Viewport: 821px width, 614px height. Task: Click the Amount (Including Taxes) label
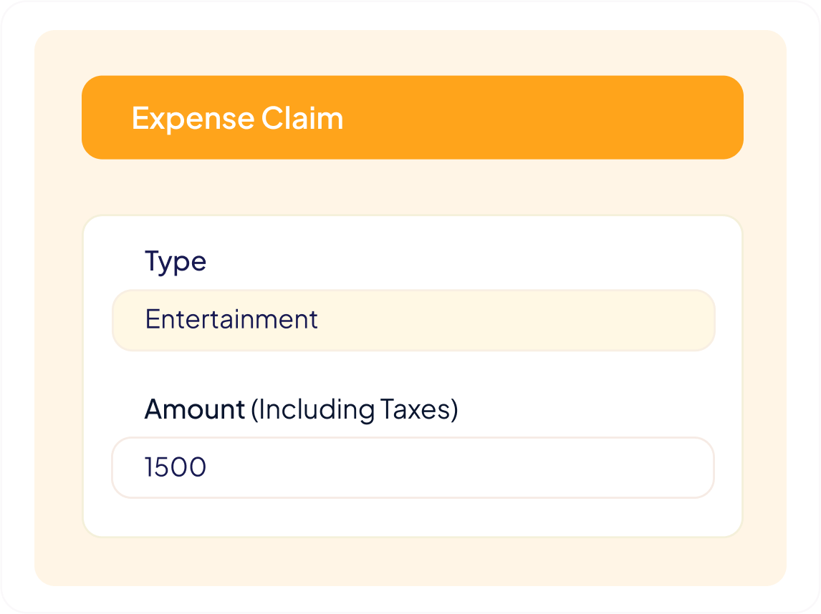pos(303,410)
